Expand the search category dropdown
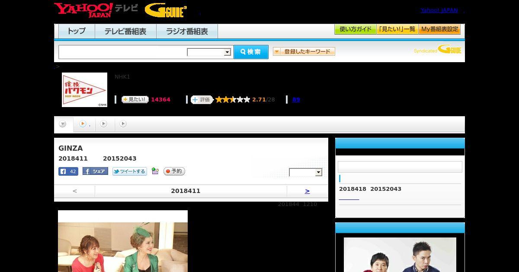The width and height of the screenshot is (519, 272). tap(209, 52)
